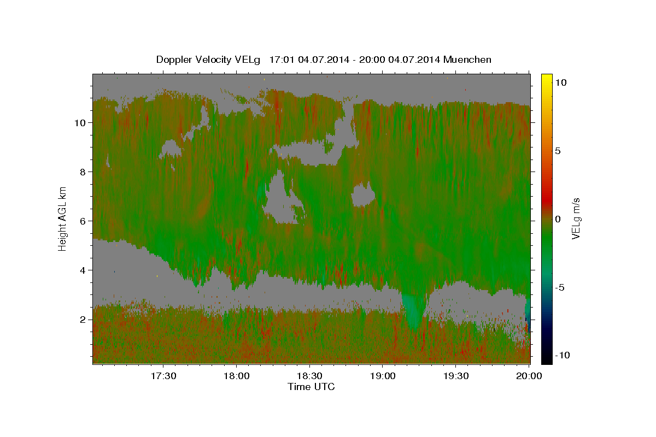Screen dimensions: 656x437
Task: Click the 18:00 time tick label
Action: click(237, 376)
